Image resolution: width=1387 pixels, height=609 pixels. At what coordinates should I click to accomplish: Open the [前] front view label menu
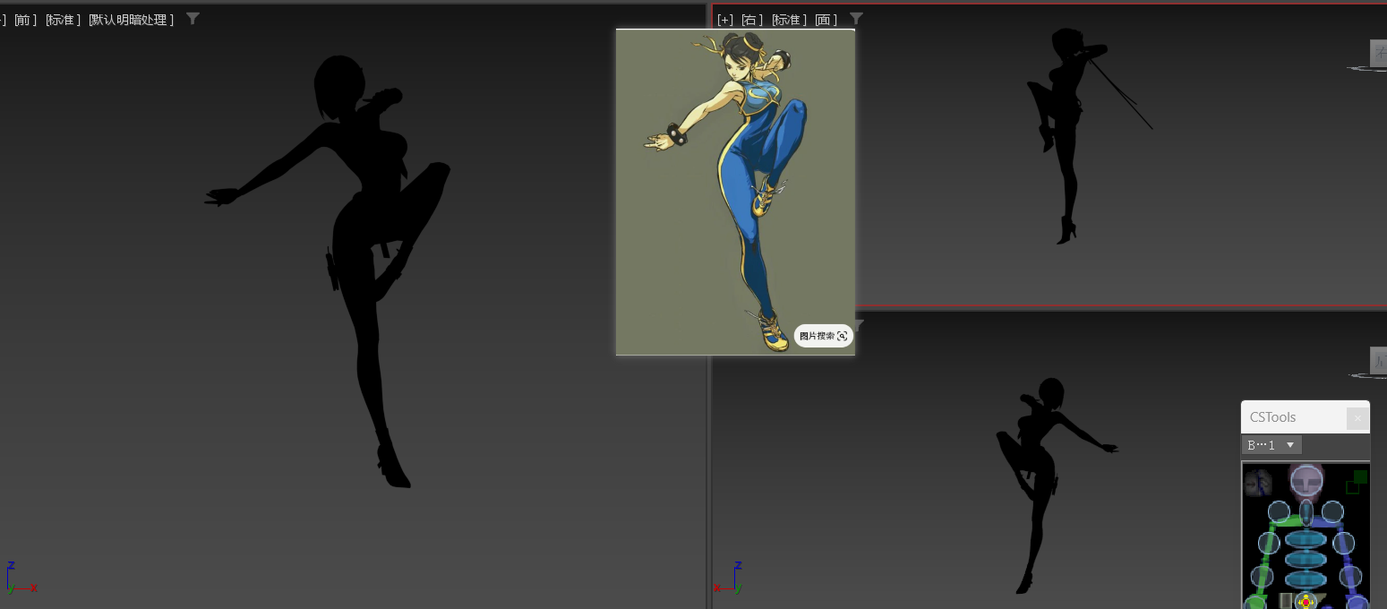(25, 20)
